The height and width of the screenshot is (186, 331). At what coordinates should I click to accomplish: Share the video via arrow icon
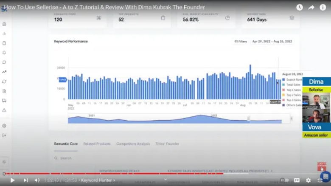(311, 8)
